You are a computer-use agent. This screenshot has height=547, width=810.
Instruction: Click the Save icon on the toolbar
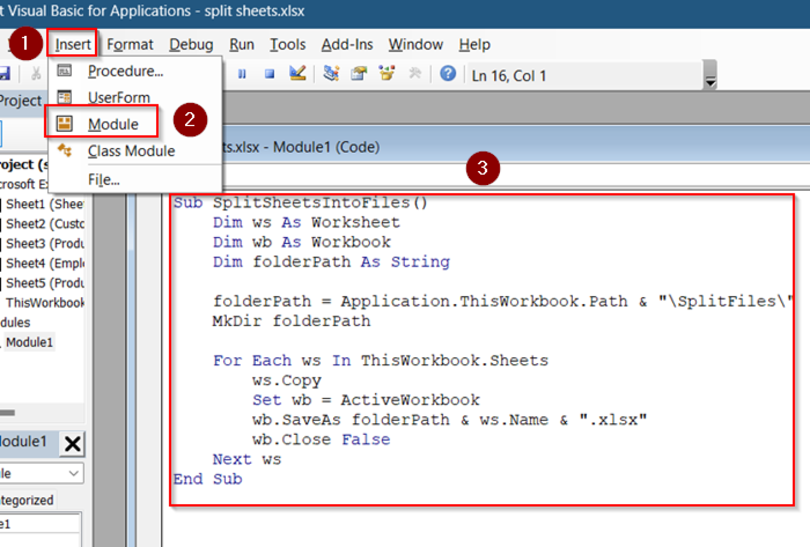tap(6, 74)
